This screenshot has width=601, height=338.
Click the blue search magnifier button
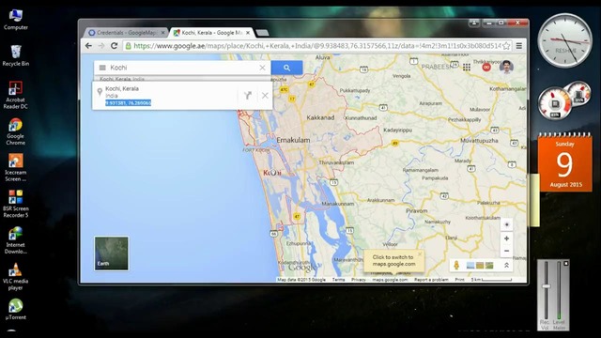click(286, 68)
